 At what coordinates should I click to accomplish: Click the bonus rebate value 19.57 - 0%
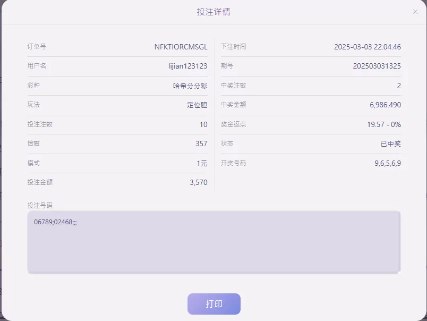pos(383,124)
